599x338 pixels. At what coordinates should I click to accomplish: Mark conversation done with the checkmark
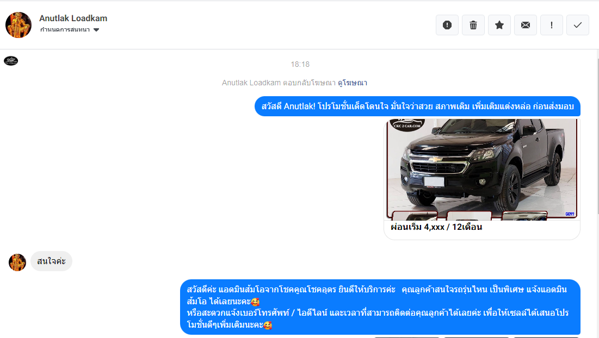[578, 25]
